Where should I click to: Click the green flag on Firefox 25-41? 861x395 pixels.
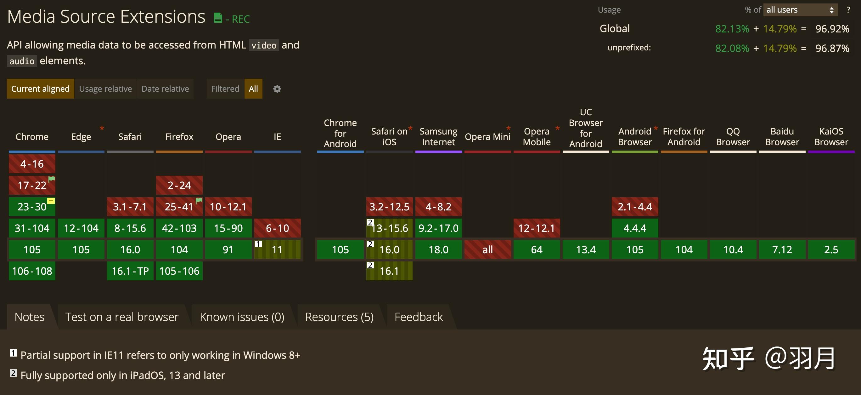(199, 200)
